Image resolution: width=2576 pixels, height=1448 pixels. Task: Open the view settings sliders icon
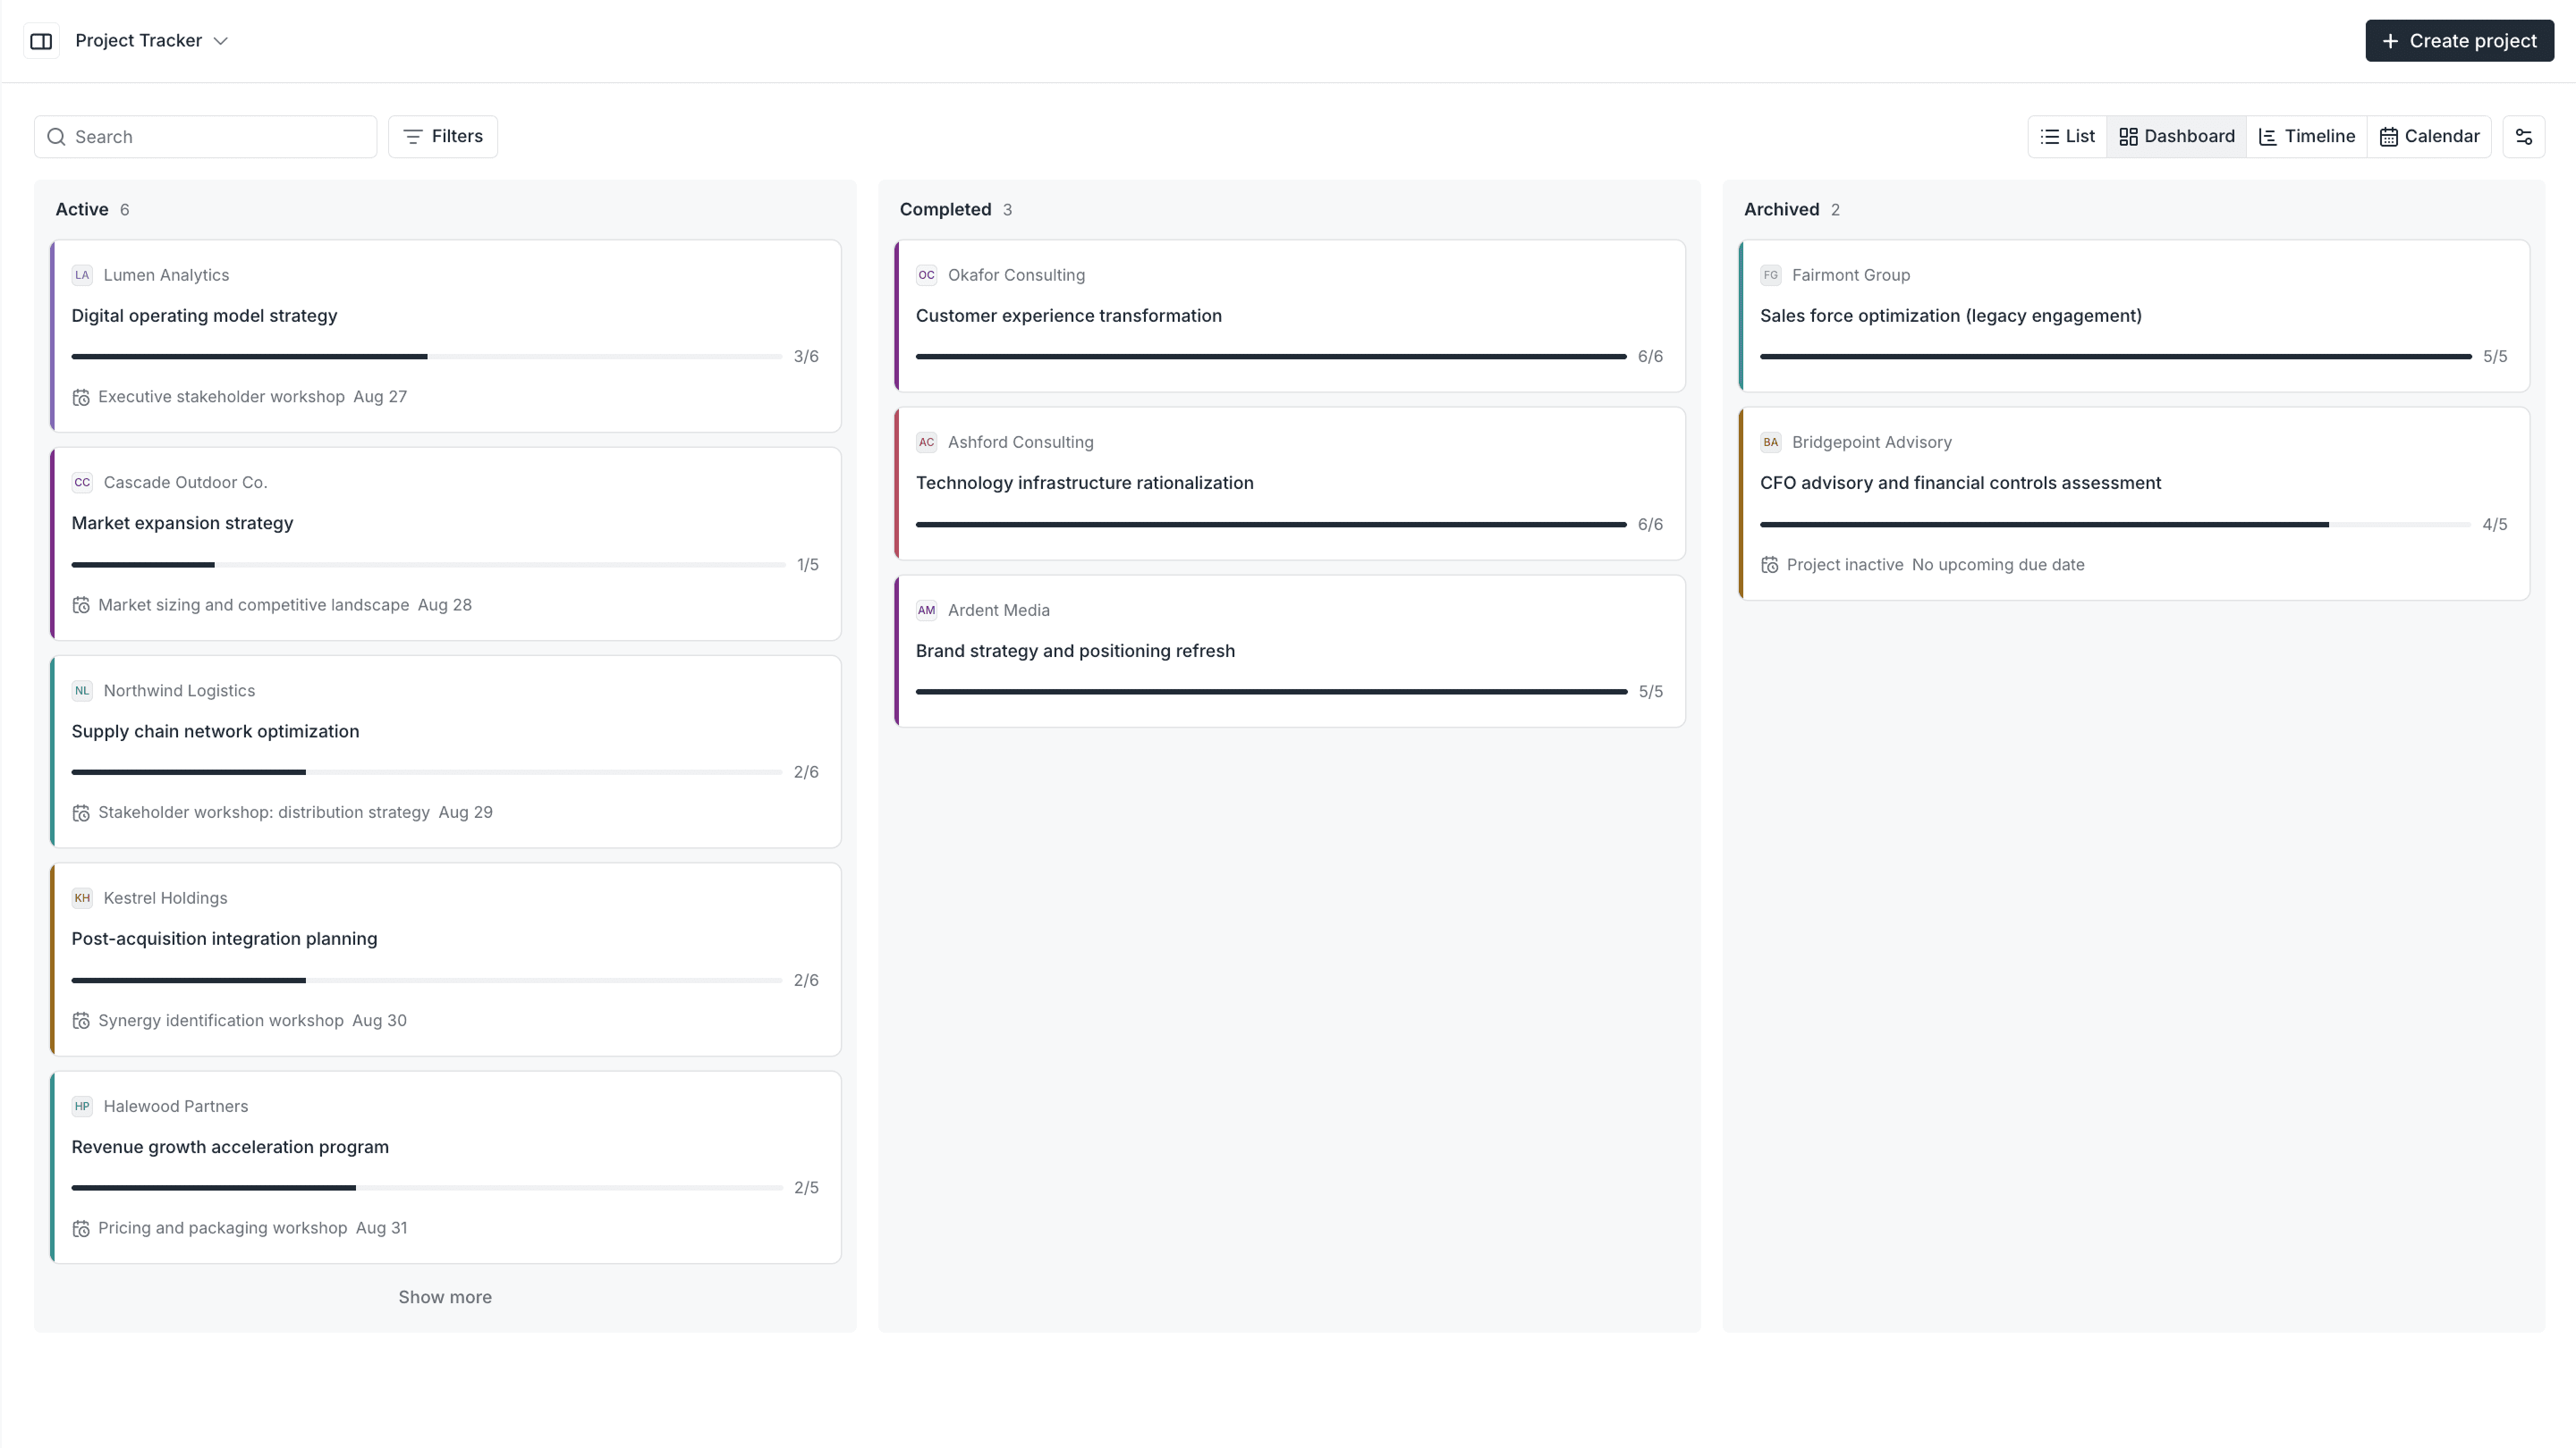click(x=2523, y=137)
